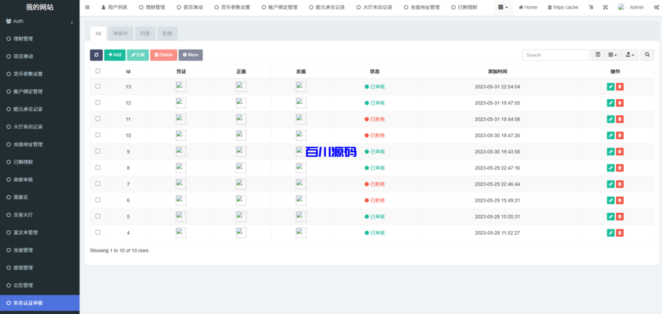Open 凭证 image thumbnail in row 6

181,201
